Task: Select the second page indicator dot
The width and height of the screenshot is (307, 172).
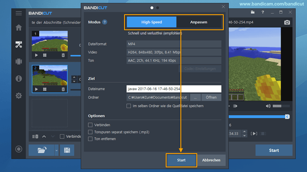Action: click(x=158, y=8)
